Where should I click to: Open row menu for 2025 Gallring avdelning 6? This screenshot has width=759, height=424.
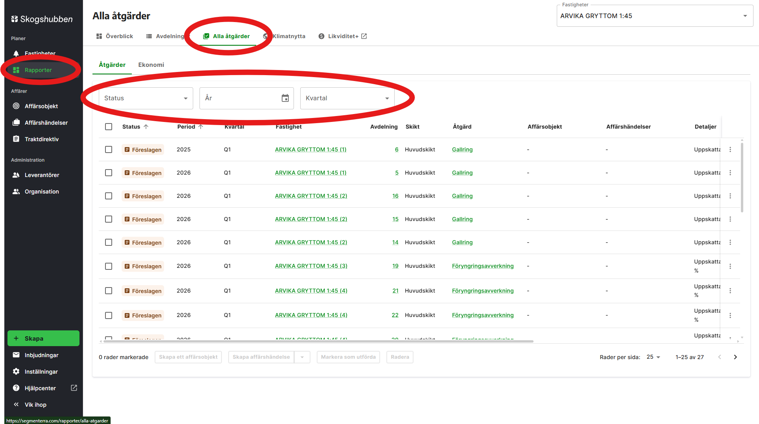click(730, 149)
